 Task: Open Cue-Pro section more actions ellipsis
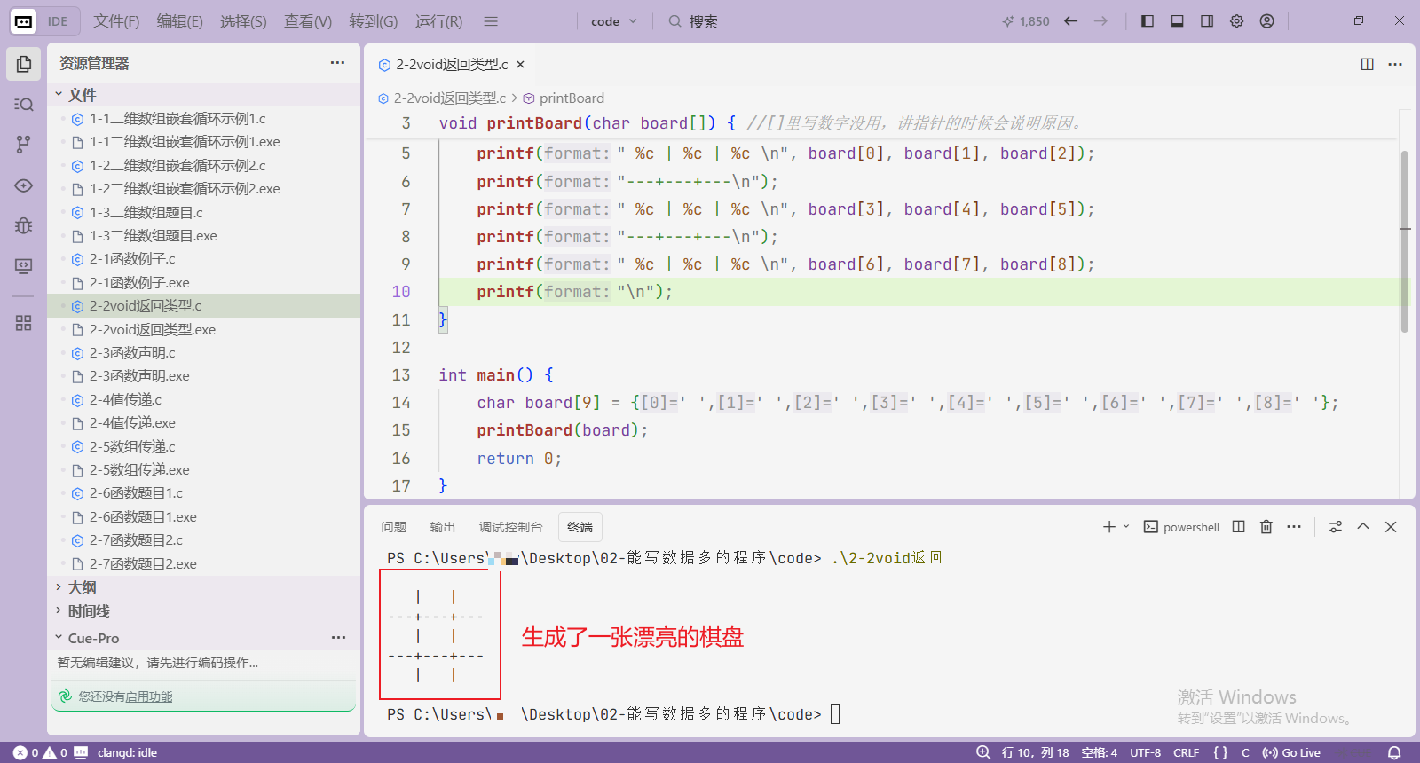338,638
